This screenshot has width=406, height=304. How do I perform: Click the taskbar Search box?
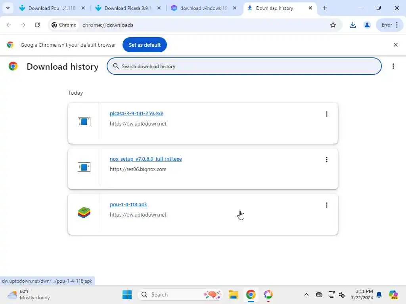coord(180,294)
